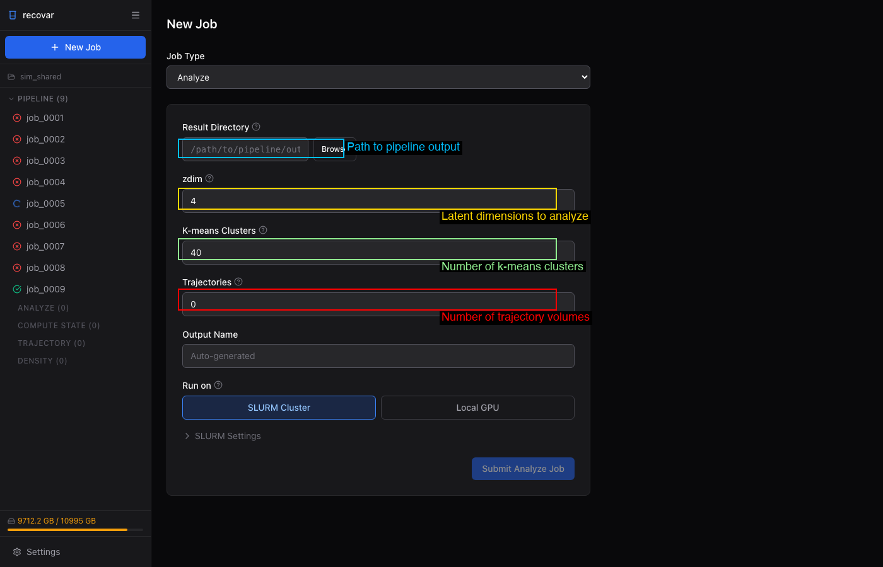This screenshot has width=883, height=567.
Task: Click failed status icon of job_0006
Action: click(x=17, y=225)
